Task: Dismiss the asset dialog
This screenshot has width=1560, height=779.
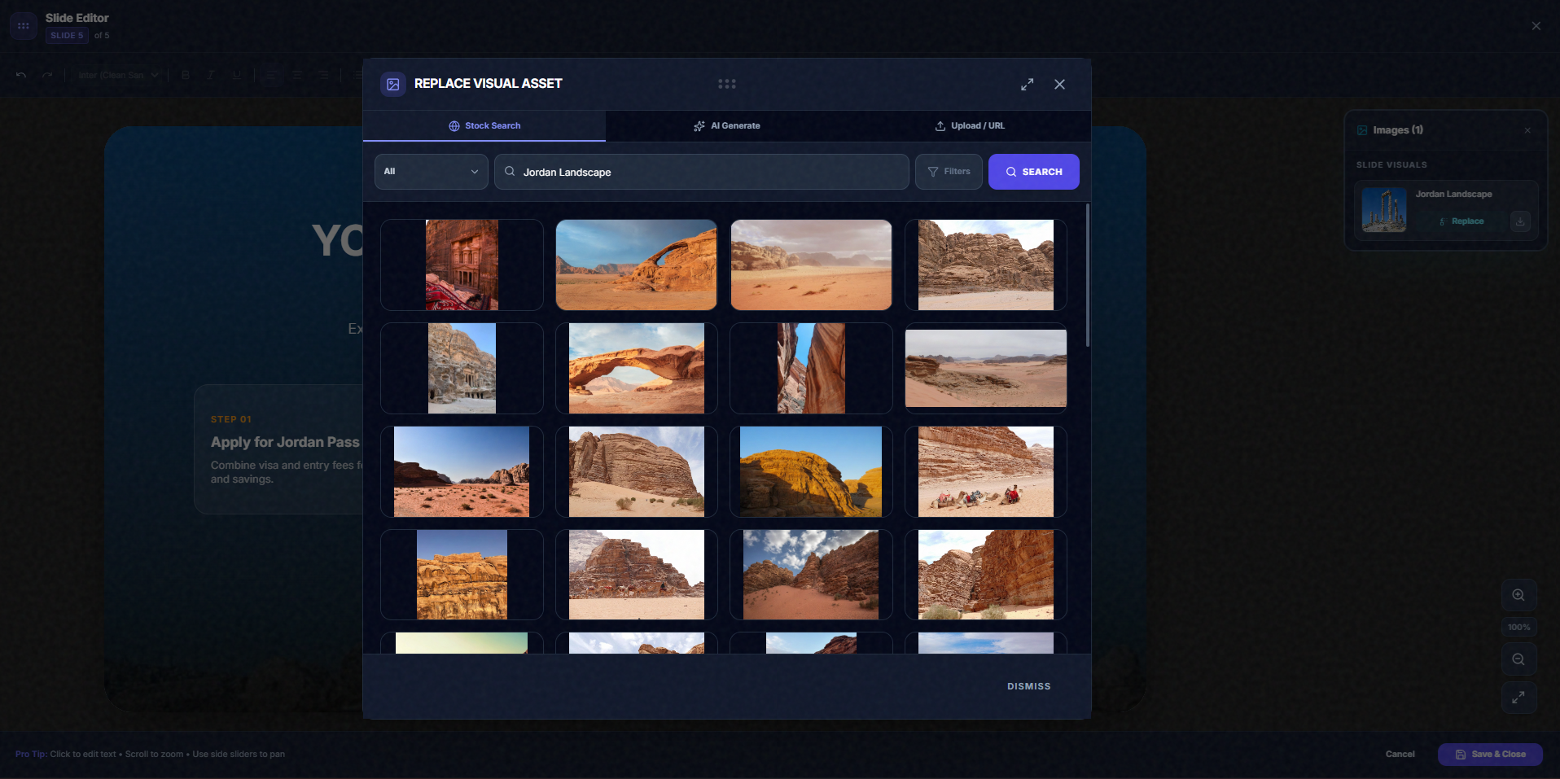Action: tap(1029, 686)
